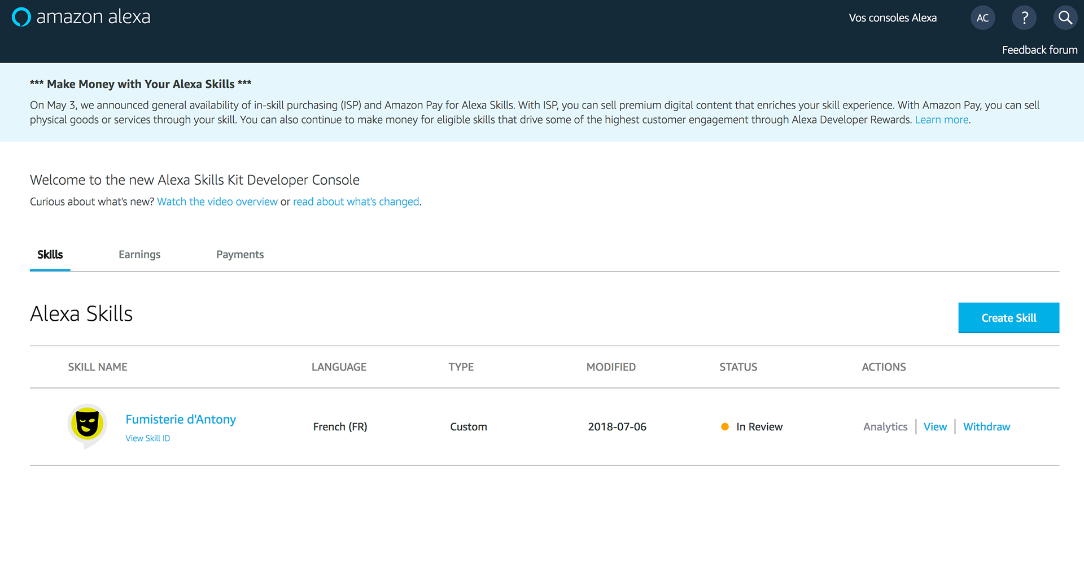Click the Make Money banner title

[x=141, y=84]
